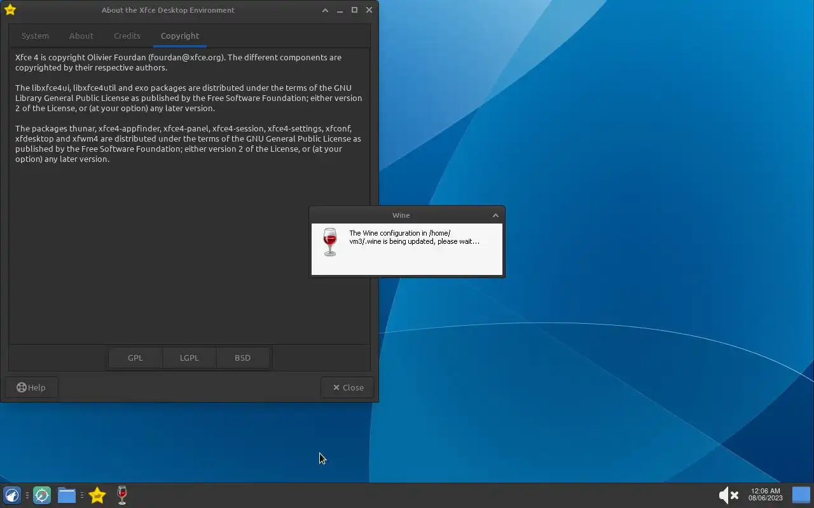This screenshot has height=508, width=814.
Task: Show the LGPL license text
Action: 190,358
